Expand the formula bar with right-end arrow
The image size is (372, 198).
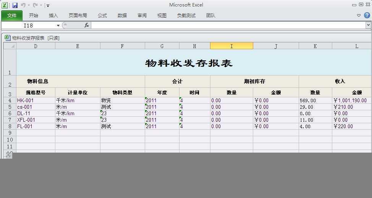368,25
